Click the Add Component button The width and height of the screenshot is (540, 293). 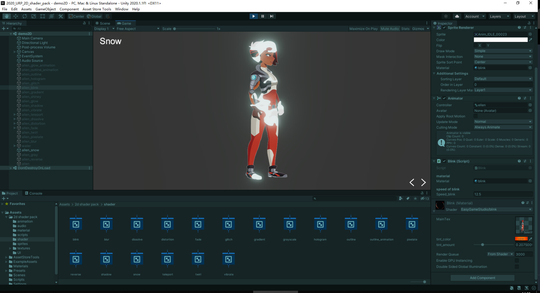point(482,278)
